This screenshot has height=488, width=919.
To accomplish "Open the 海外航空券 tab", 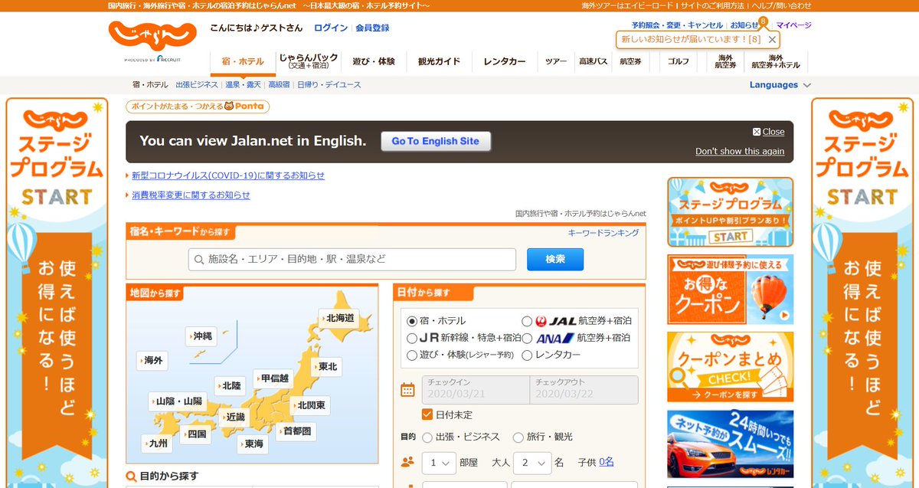I will pyautogui.click(x=725, y=62).
